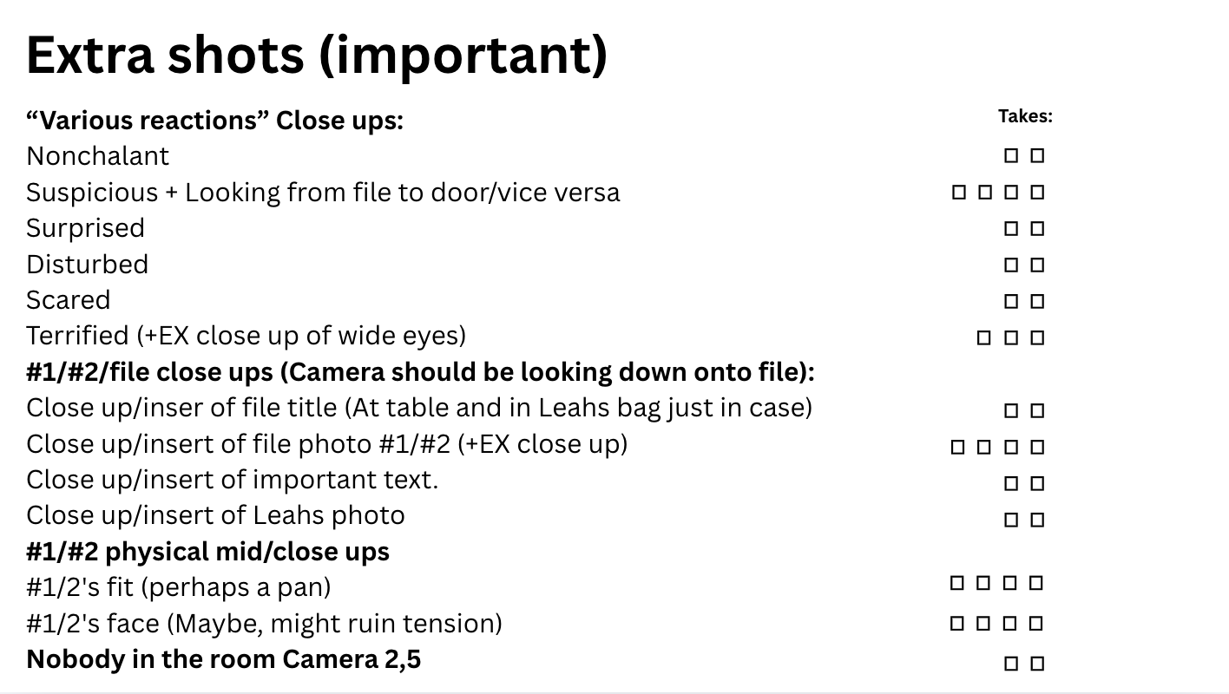This screenshot has width=1229, height=694.
Task: Tick the last box for Leahs photo
Action: pos(1037,520)
